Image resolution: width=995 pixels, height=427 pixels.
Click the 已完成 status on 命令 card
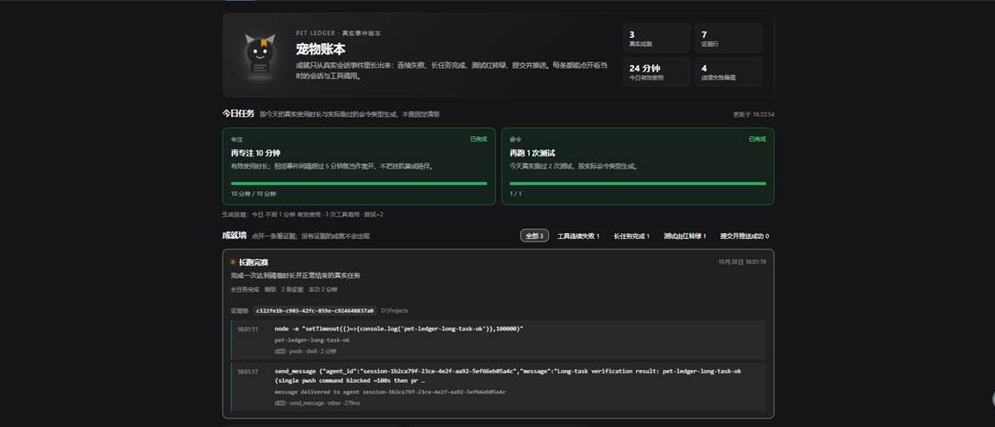757,139
